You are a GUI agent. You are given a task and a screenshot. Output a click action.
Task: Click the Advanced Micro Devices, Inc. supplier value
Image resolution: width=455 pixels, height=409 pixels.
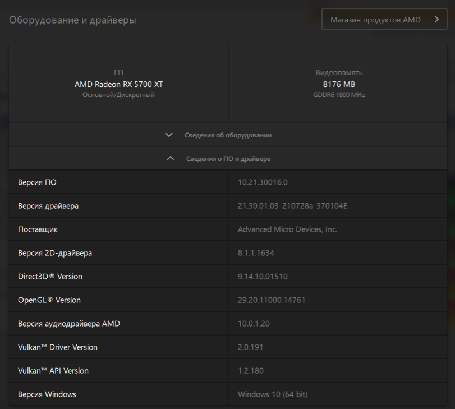click(287, 229)
